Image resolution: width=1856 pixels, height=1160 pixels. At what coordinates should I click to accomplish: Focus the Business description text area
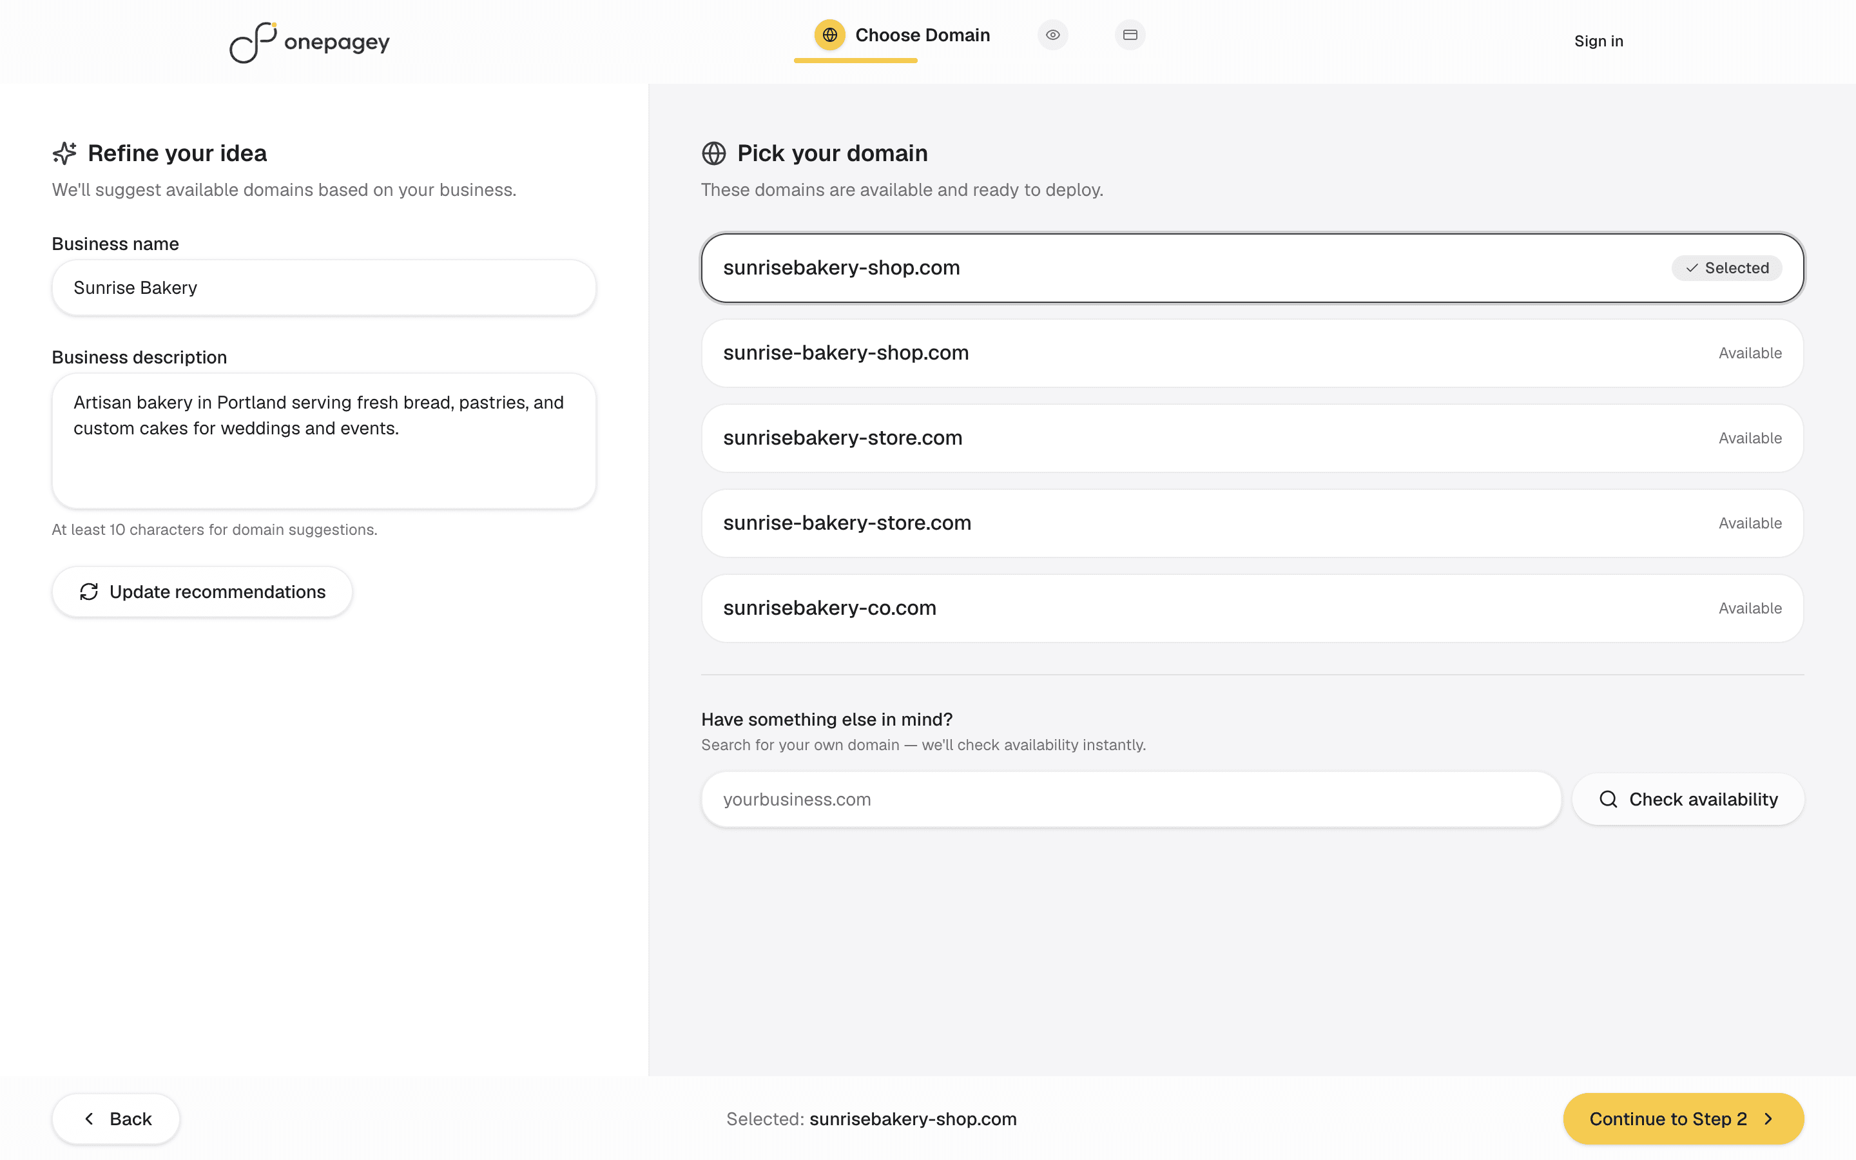point(324,441)
